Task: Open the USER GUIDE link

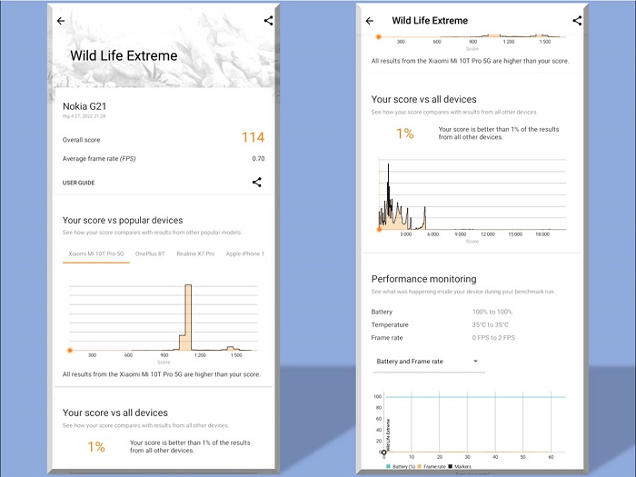Action: click(78, 183)
